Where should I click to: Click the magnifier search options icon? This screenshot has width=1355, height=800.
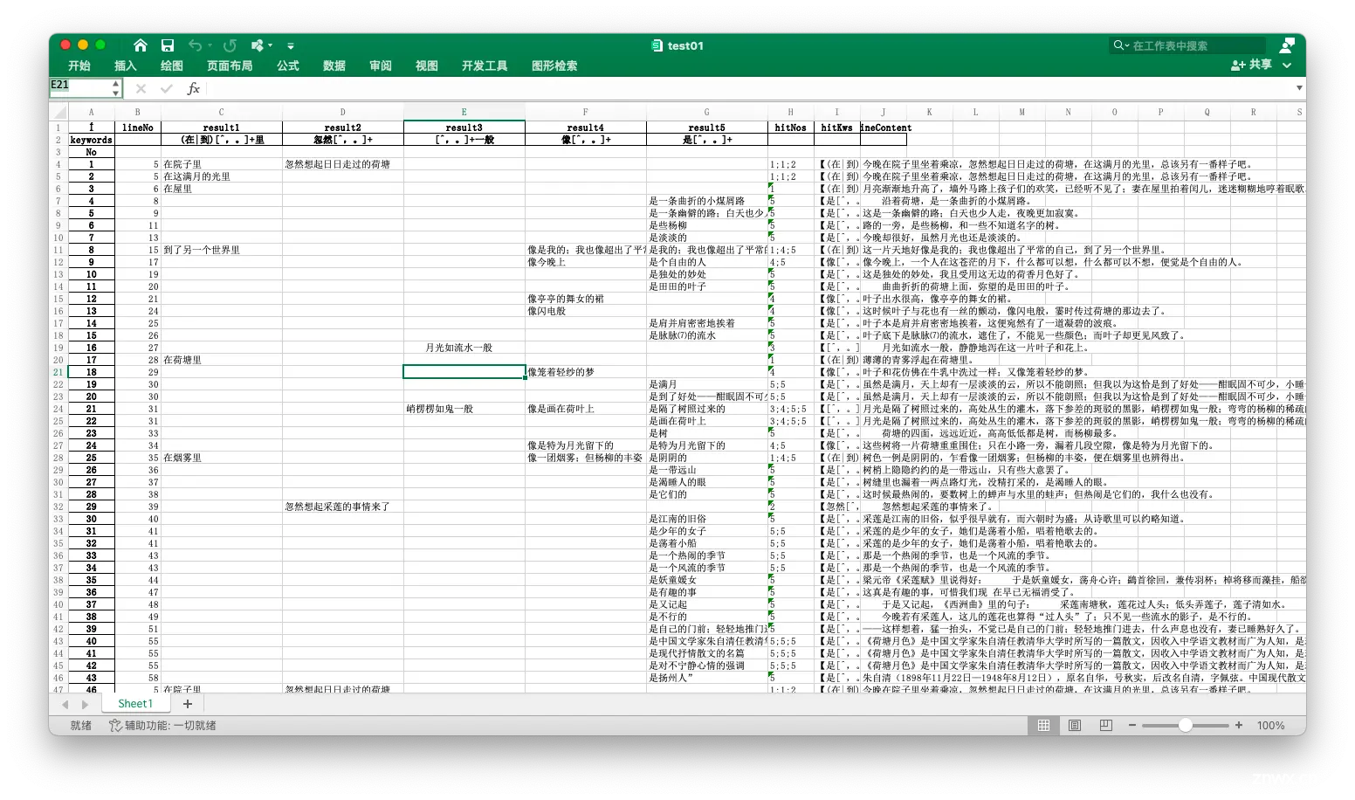click(1120, 45)
